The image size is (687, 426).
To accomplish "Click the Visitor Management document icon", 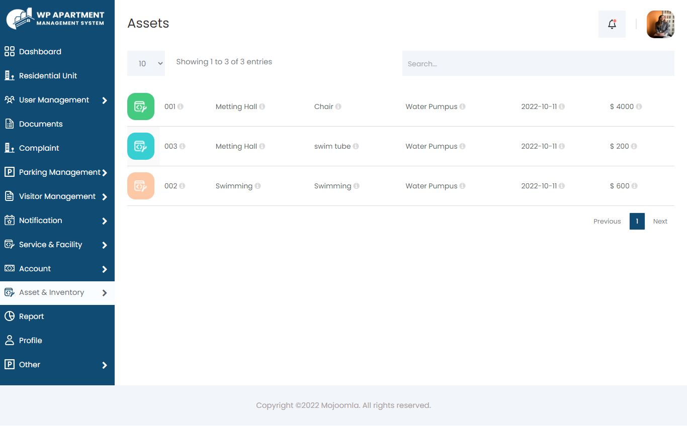I will pos(10,196).
